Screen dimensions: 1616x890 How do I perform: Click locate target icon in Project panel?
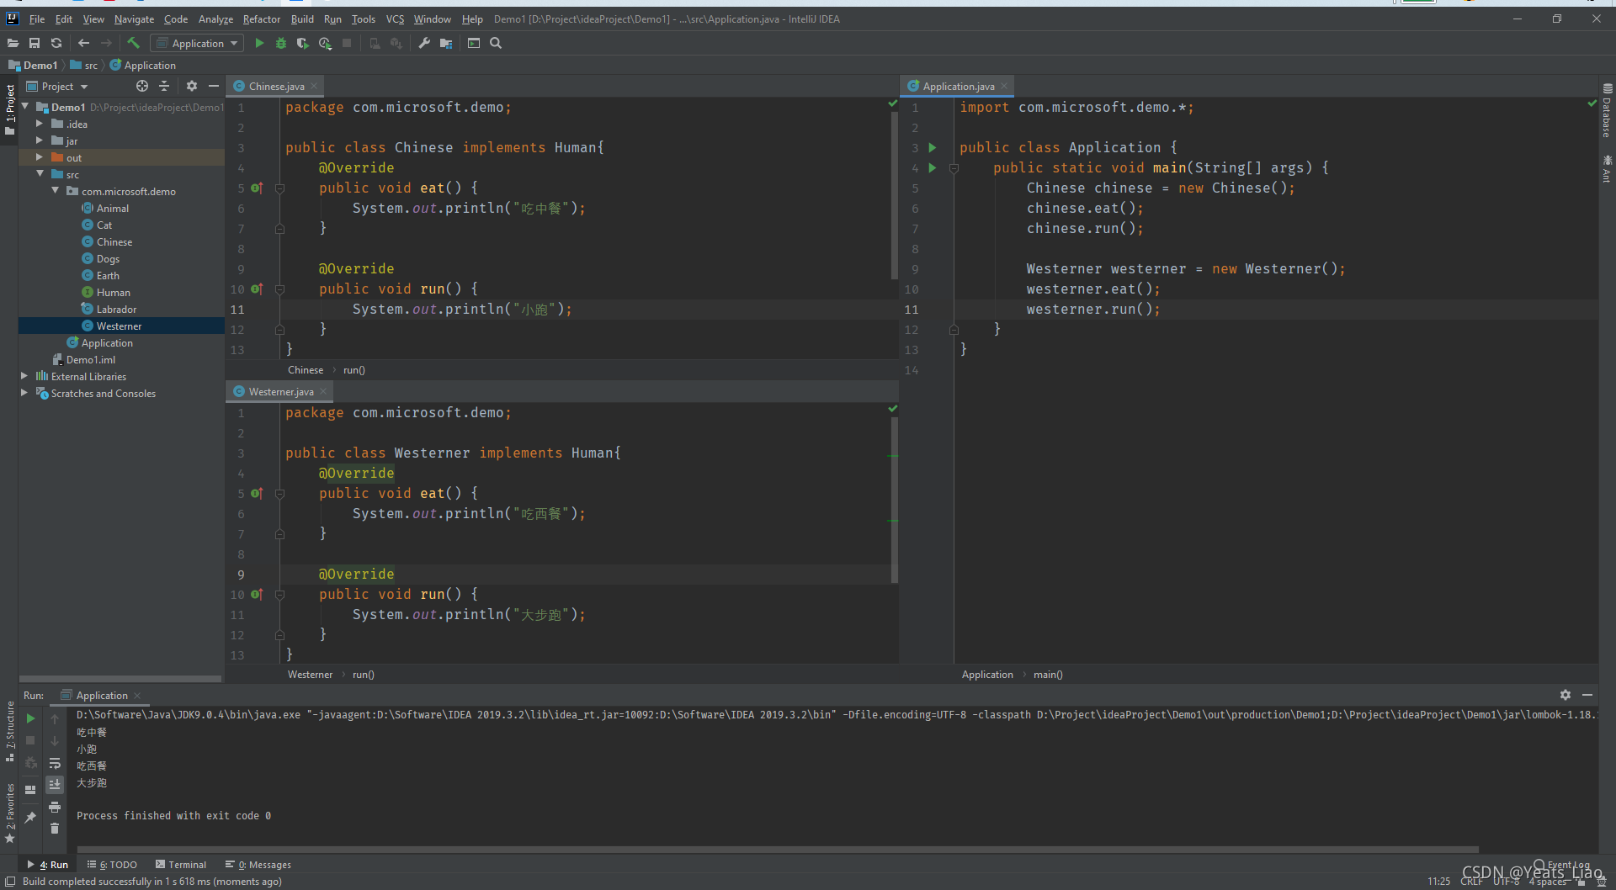click(x=141, y=86)
